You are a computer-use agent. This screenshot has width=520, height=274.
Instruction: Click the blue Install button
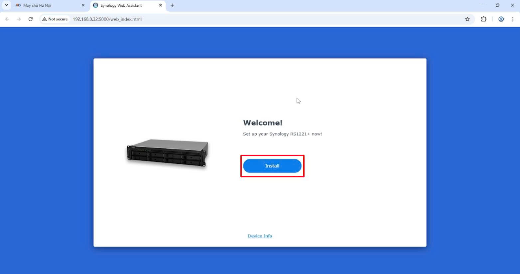pos(272,166)
